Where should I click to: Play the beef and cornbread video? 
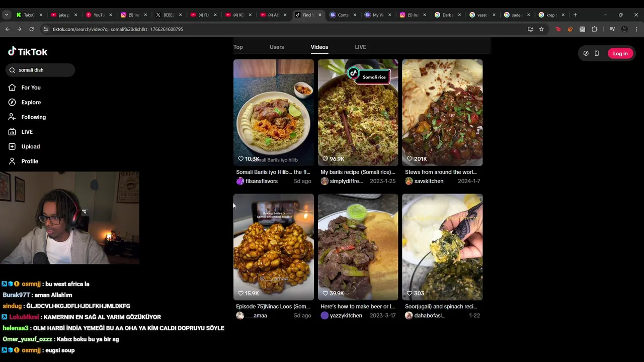[x=358, y=247]
